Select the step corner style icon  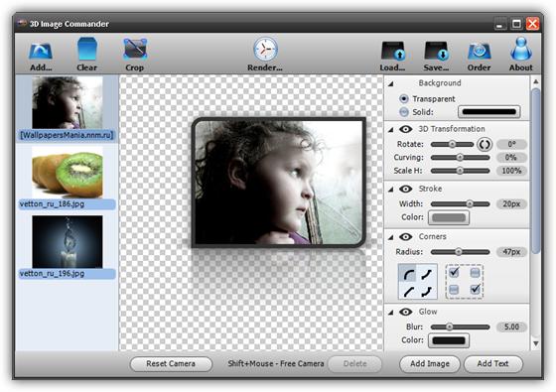click(427, 292)
